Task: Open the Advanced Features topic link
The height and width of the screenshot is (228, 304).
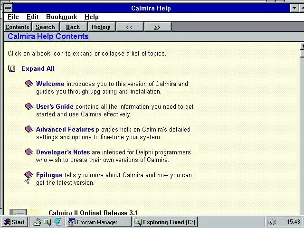Action: tap(65, 129)
